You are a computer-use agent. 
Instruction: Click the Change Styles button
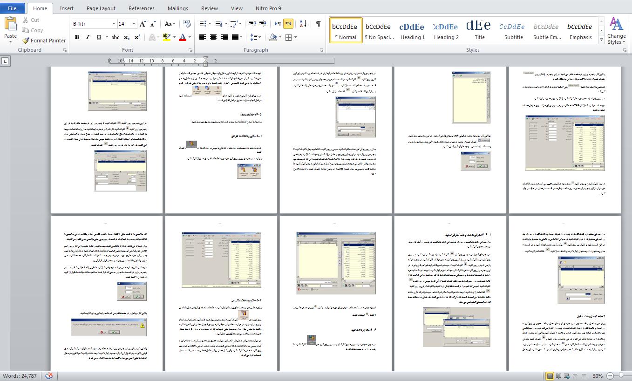pyautogui.click(x=616, y=31)
